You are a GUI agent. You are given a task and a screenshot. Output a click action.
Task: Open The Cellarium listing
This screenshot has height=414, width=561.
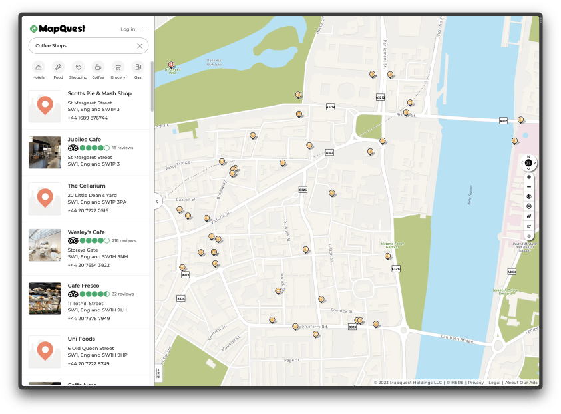[x=86, y=198]
